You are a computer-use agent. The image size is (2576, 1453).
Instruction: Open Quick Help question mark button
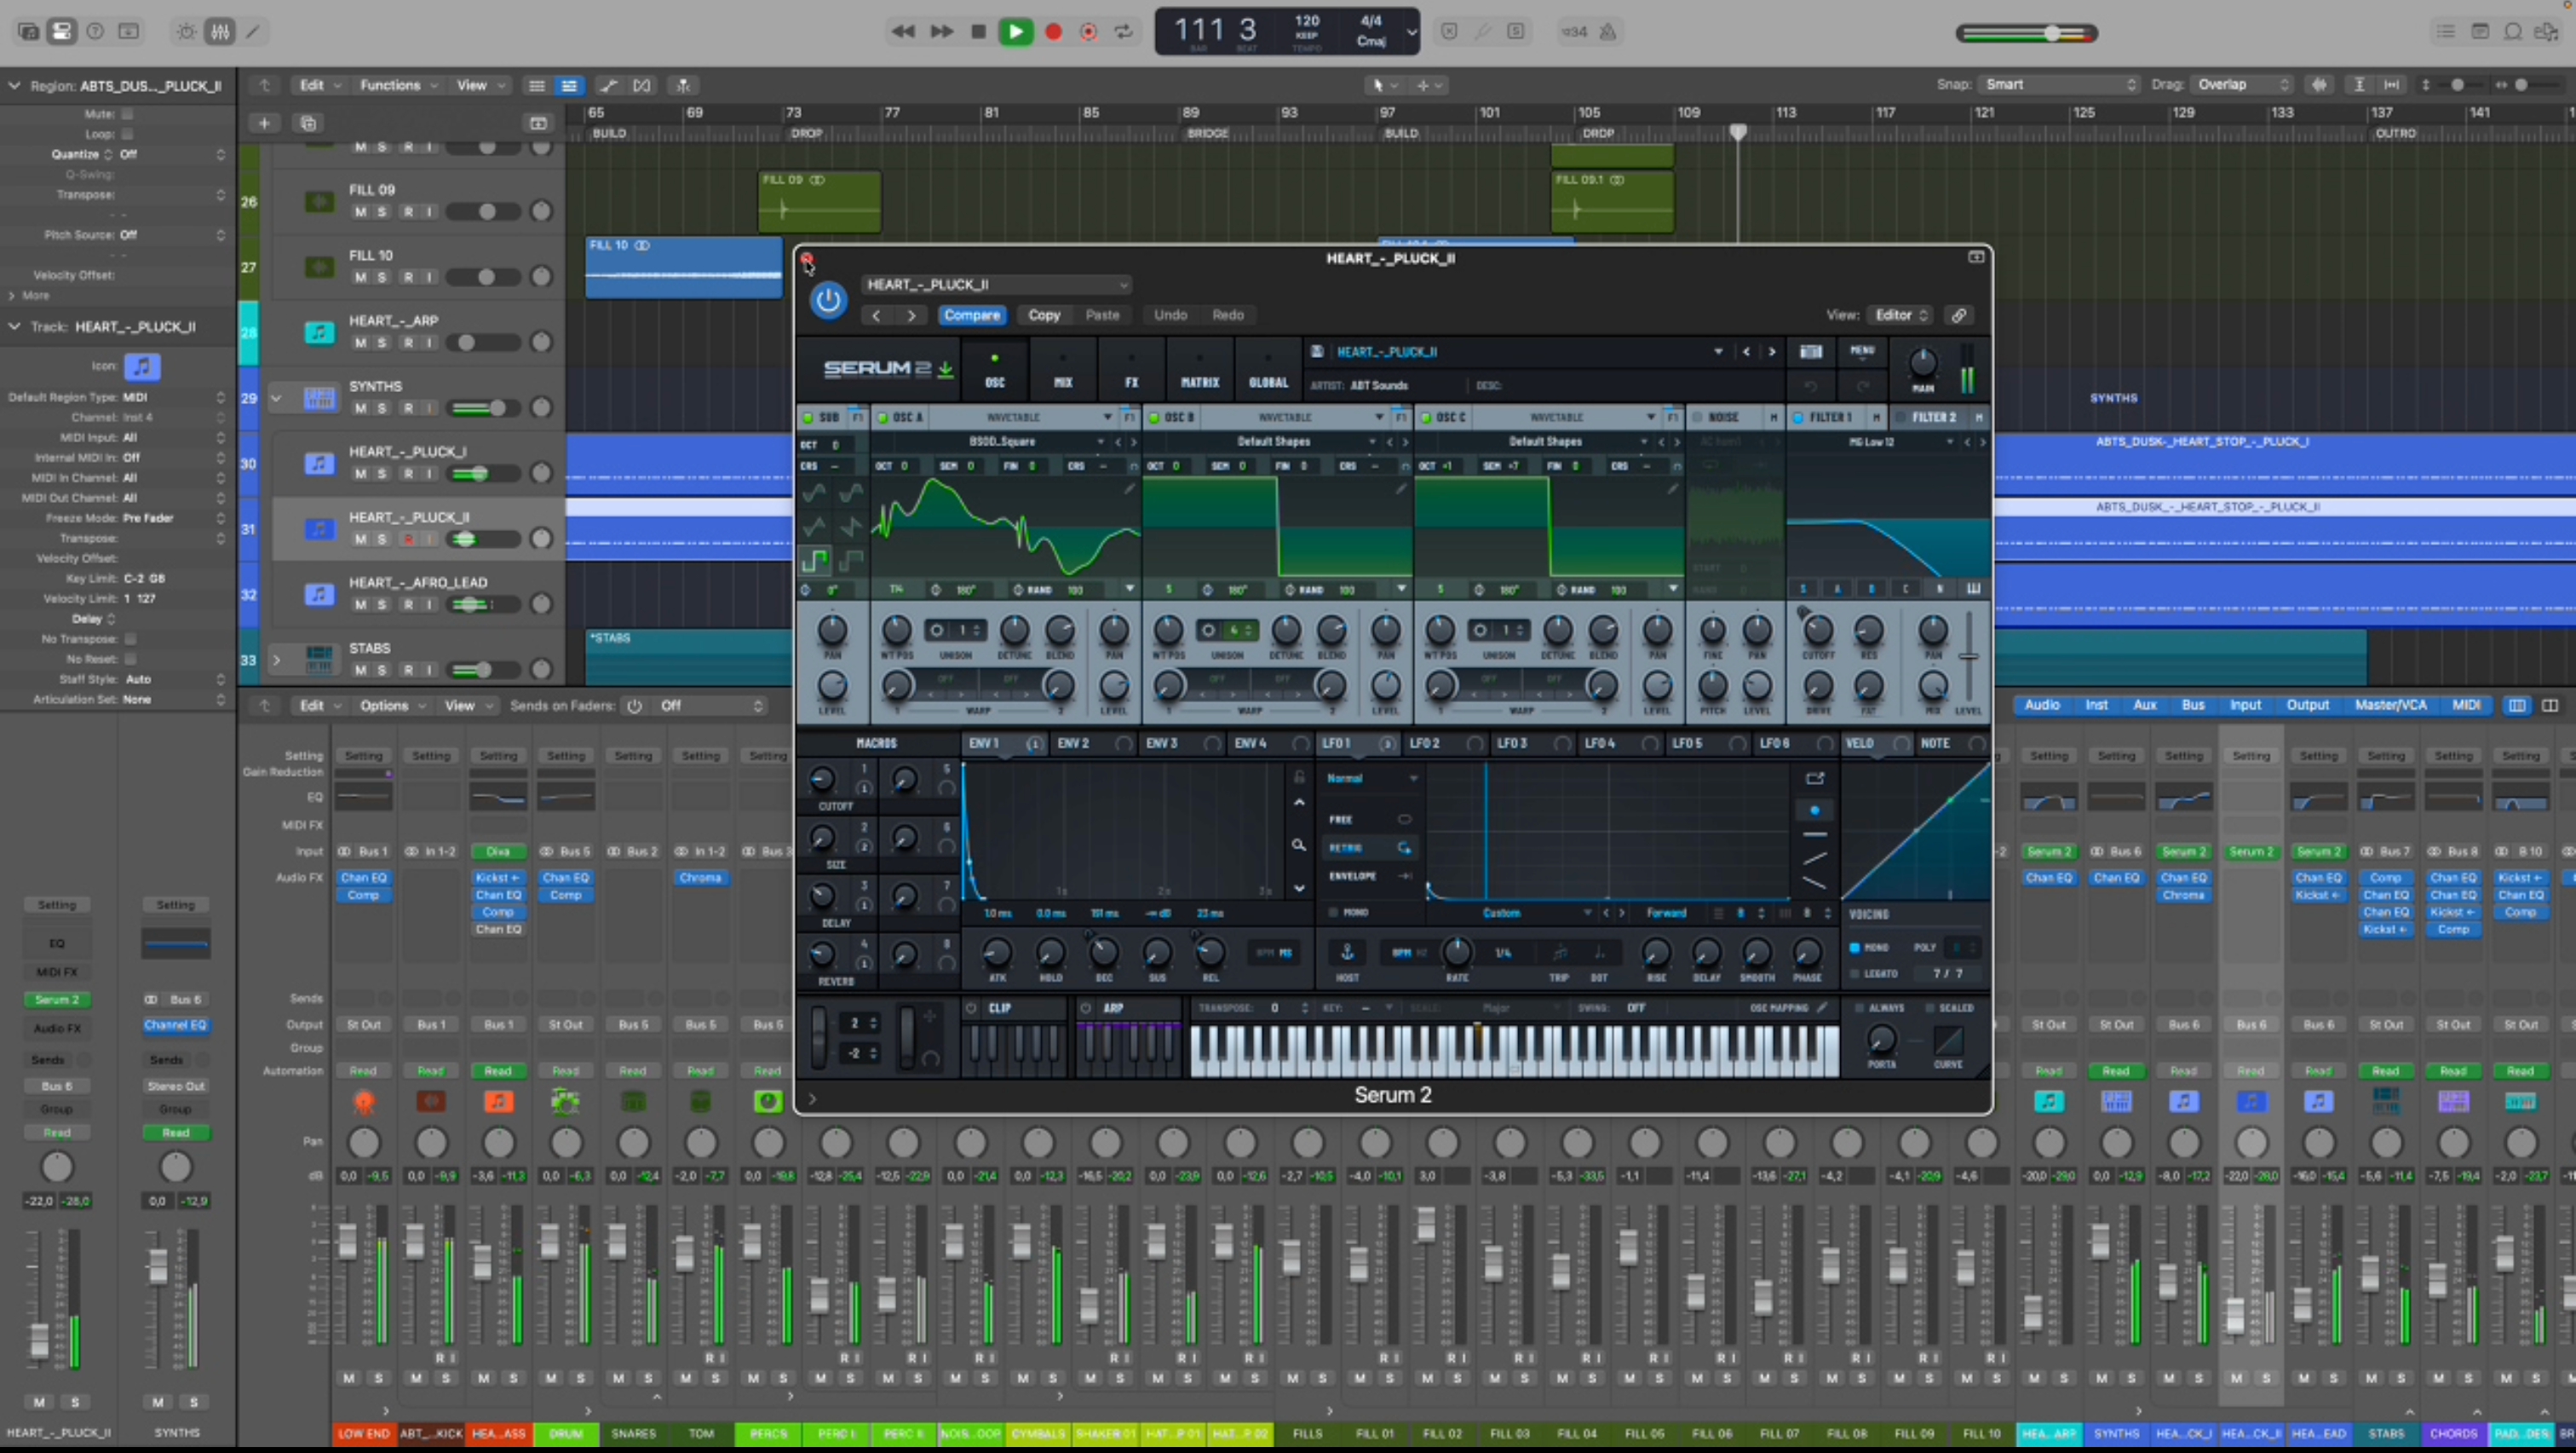coord(95,32)
